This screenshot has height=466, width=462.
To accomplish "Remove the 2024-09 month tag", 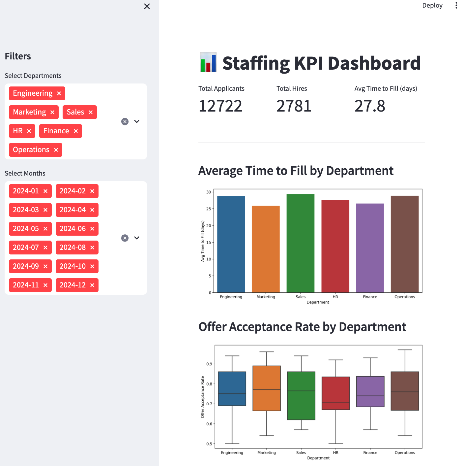I will click(45, 266).
